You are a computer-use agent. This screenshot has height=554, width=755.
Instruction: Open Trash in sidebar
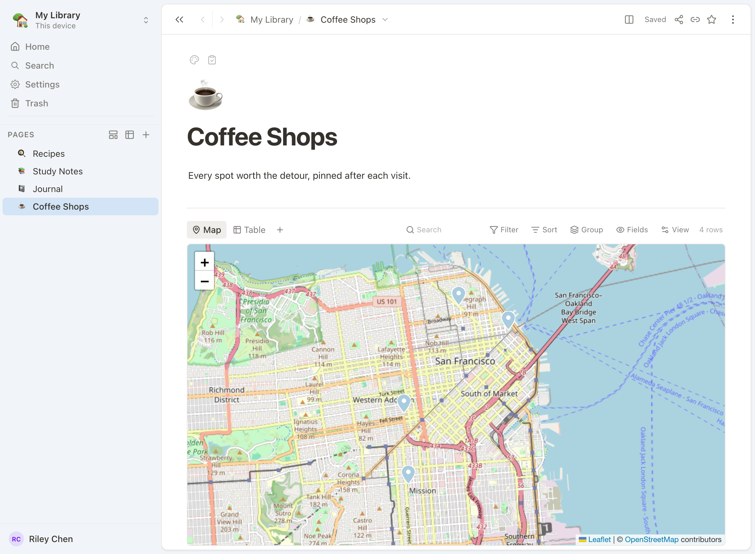click(x=81, y=103)
